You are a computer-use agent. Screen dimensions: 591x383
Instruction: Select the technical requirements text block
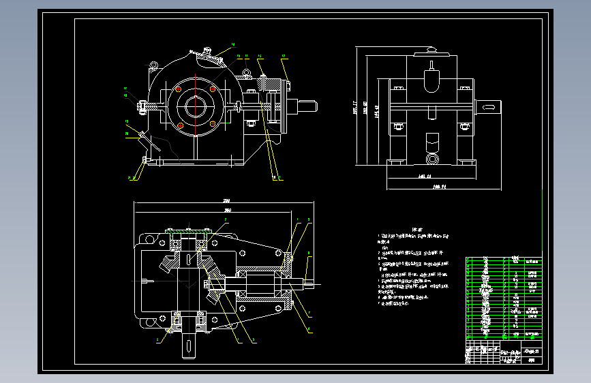click(414, 267)
